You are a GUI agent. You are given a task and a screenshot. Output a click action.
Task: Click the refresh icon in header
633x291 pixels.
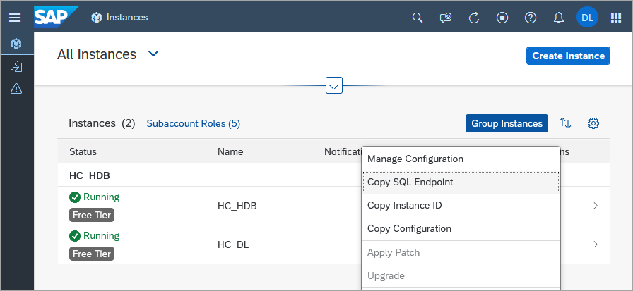point(474,18)
